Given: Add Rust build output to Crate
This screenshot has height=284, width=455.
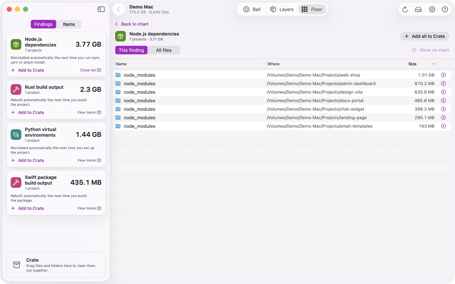Looking at the screenshot, I should click(x=28, y=112).
